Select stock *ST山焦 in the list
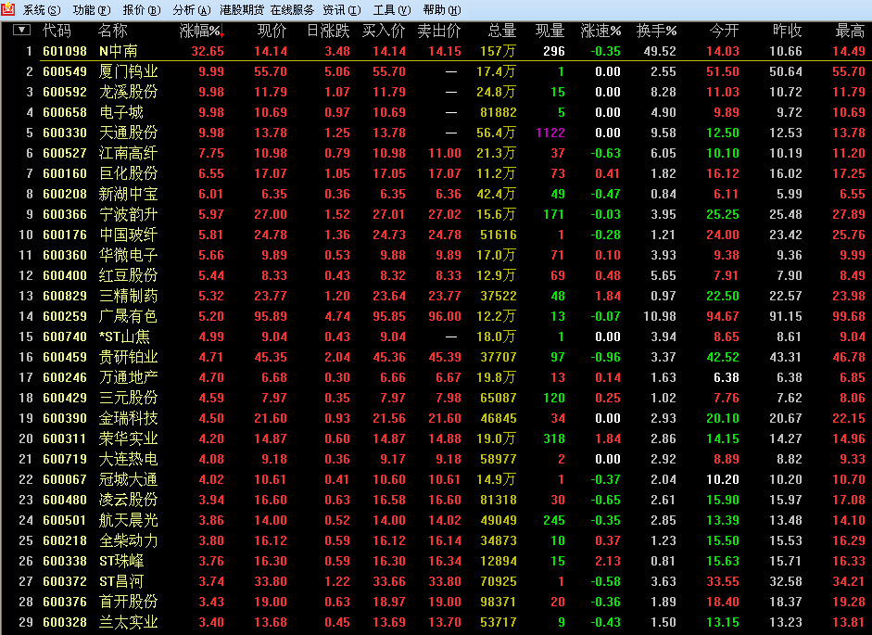 [124, 337]
